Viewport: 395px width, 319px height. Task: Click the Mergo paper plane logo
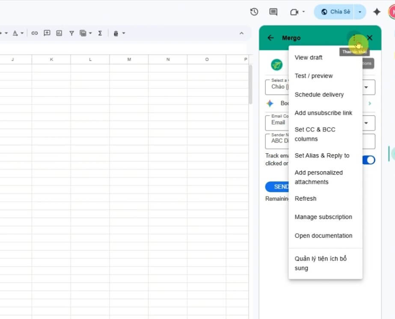pos(276,64)
